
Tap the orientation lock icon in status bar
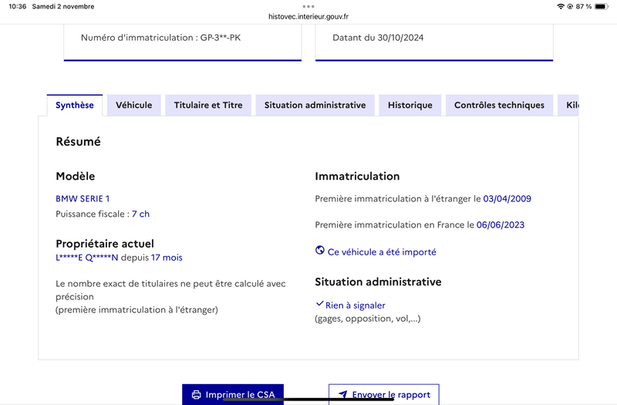(570, 6)
